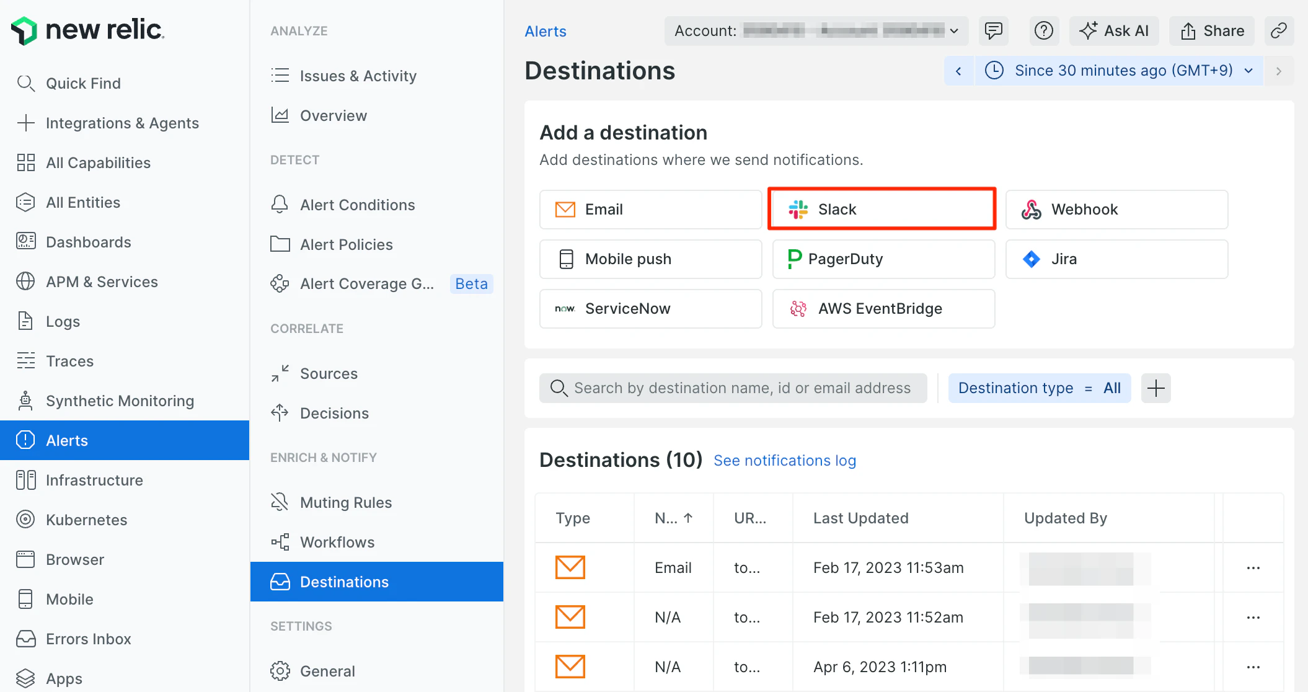Add a Webhook destination
Image resolution: width=1308 pixels, height=692 pixels.
tap(1116, 210)
